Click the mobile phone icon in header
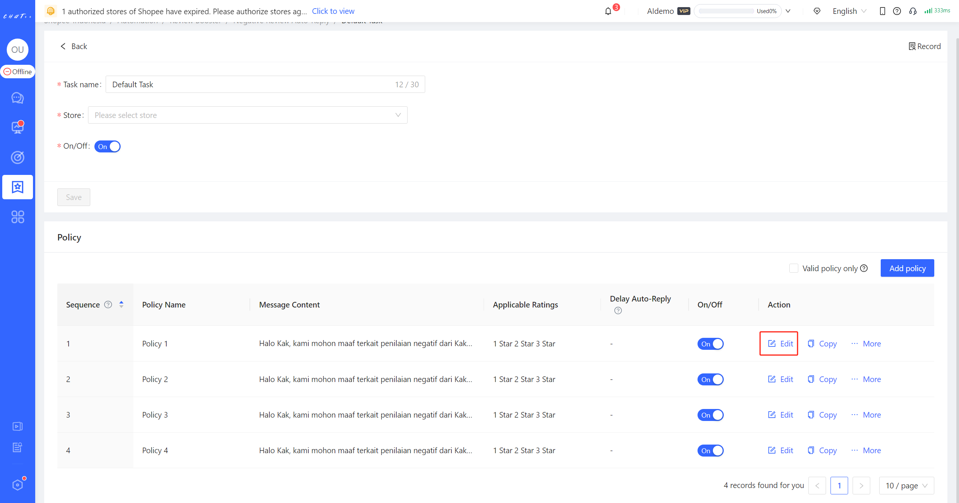Image resolution: width=959 pixels, height=503 pixels. [x=882, y=11]
